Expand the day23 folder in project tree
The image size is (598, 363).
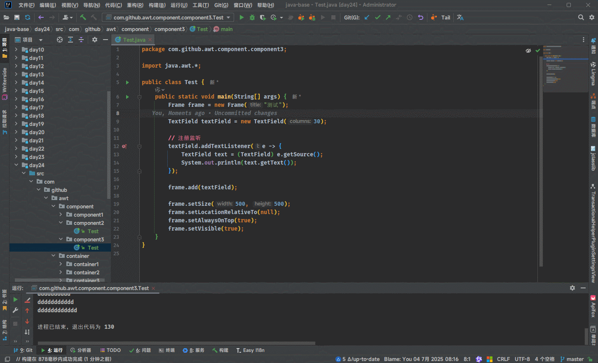pos(16,157)
